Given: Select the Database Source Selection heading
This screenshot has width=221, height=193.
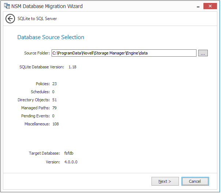Looking at the screenshot, I should [51, 37].
